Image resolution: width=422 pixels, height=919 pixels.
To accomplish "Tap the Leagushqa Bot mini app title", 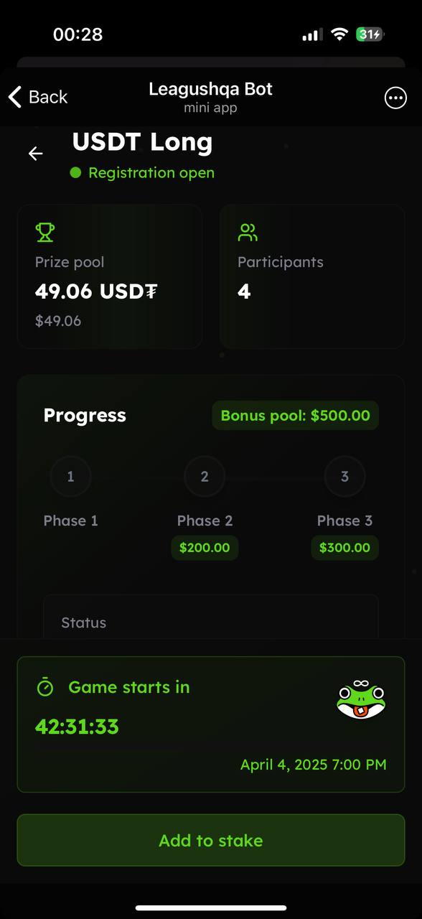I will pos(211,97).
